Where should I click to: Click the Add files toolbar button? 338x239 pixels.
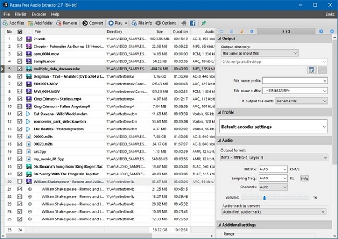(14, 23)
